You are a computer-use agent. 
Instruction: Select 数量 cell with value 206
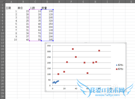pos(47,37)
